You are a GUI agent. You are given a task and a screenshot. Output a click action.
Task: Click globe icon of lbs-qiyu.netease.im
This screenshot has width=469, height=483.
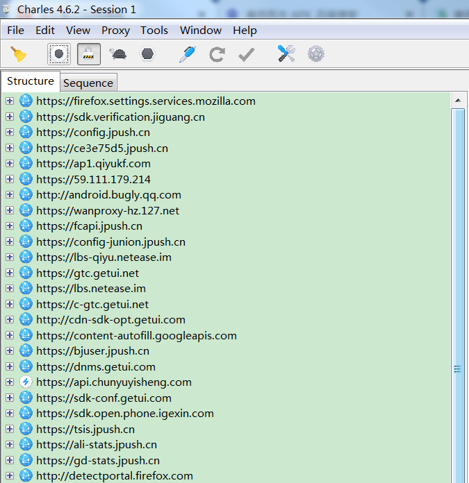pyautogui.click(x=26, y=257)
